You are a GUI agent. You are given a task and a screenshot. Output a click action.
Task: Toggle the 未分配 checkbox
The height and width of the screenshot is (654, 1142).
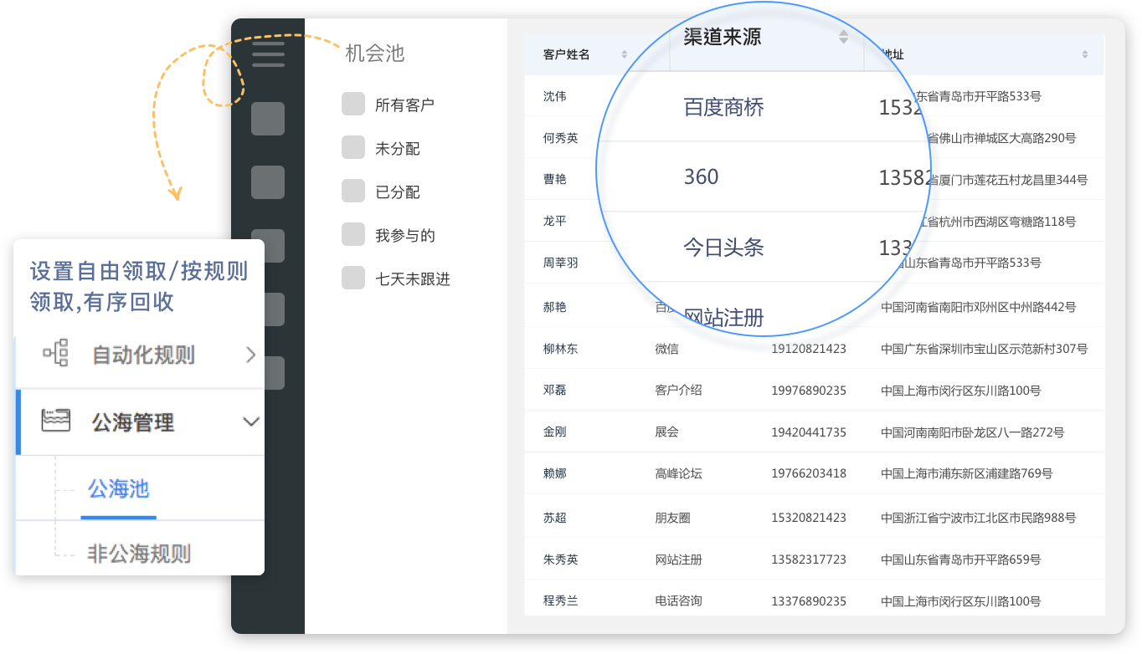pyautogui.click(x=353, y=148)
